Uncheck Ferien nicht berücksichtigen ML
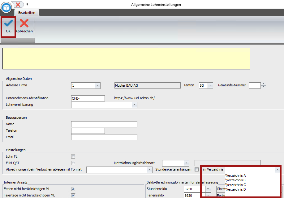 73,189
